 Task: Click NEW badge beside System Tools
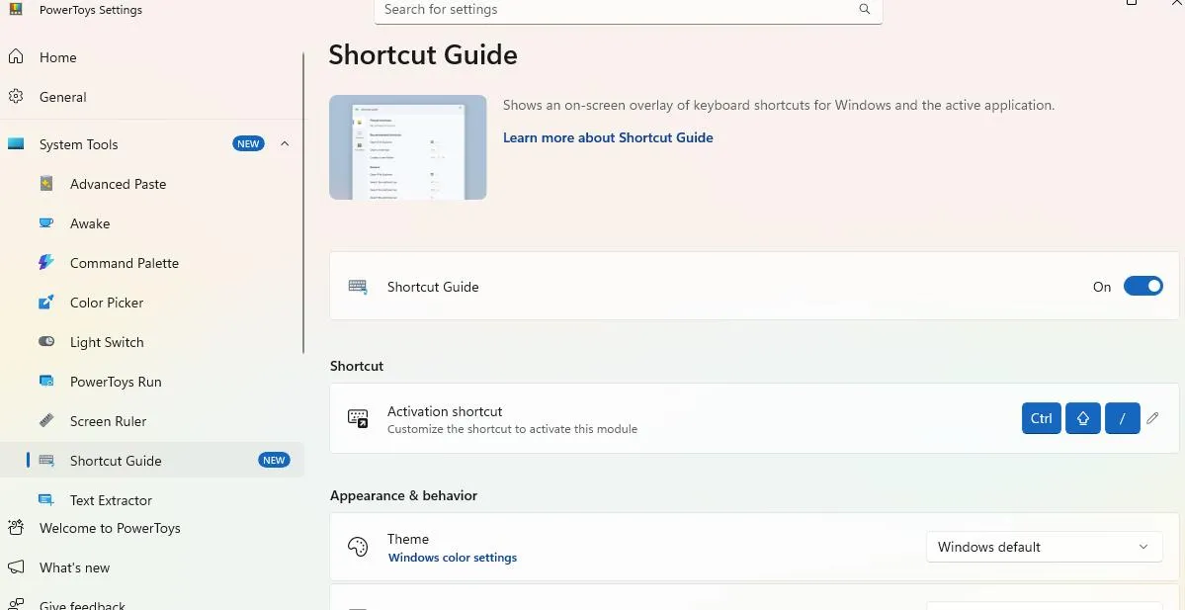click(248, 143)
